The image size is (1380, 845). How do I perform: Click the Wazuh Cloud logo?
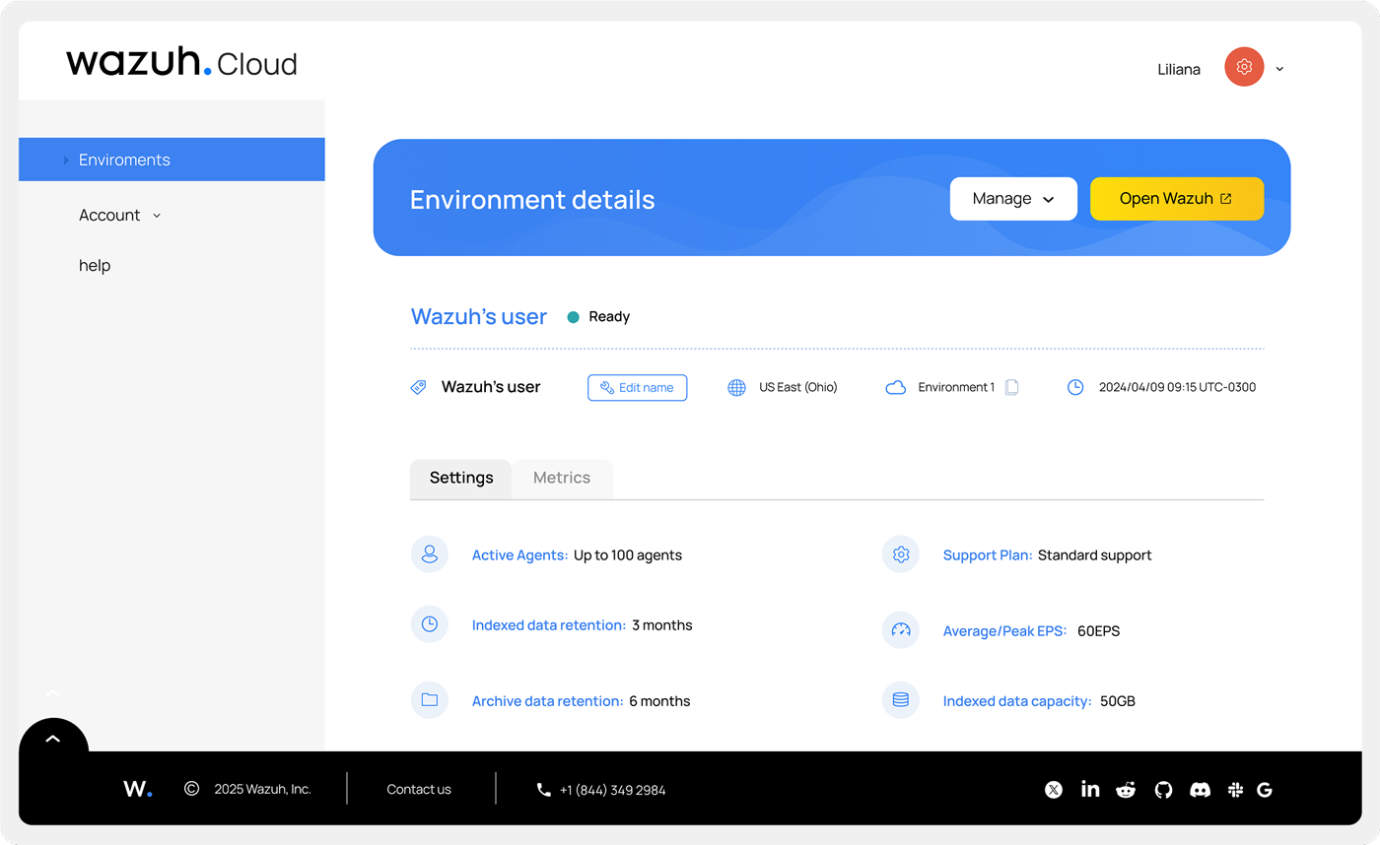(181, 63)
